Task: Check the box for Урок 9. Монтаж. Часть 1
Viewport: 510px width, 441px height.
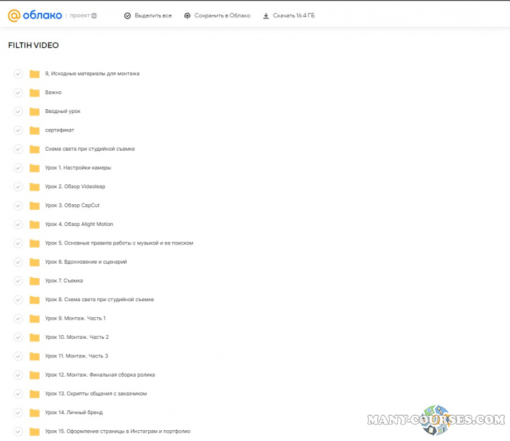Action: tap(18, 318)
